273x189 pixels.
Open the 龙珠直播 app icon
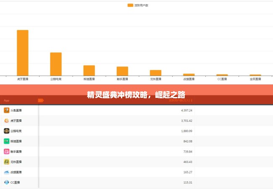coord(6,162)
